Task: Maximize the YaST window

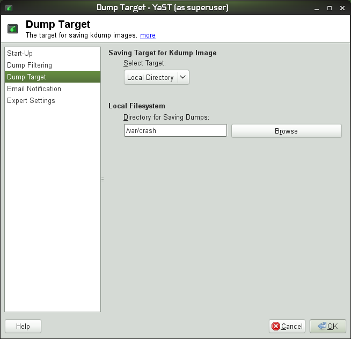Action: coord(330,8)
